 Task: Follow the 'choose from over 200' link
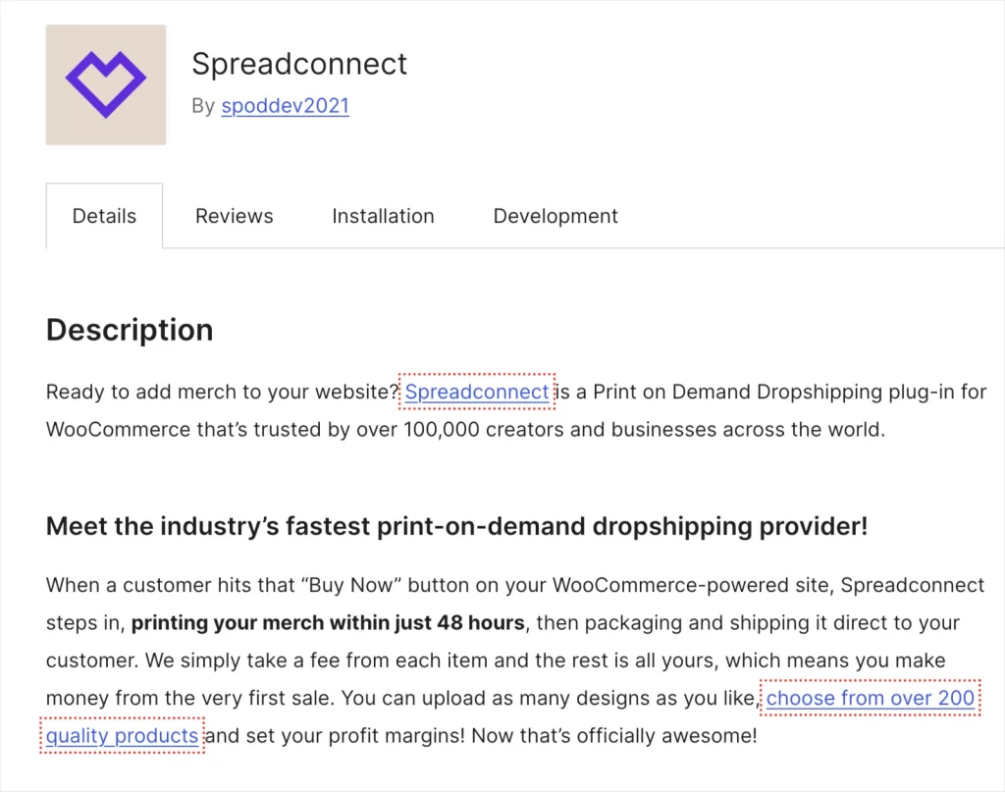click(870, 698)
